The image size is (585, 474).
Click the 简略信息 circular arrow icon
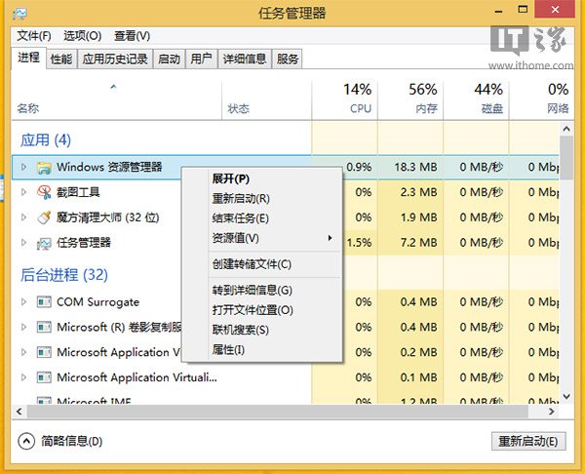[x=26, y=442]
